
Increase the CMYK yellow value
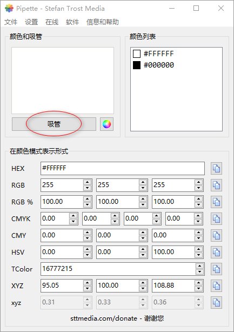click(x=156, y=216)
